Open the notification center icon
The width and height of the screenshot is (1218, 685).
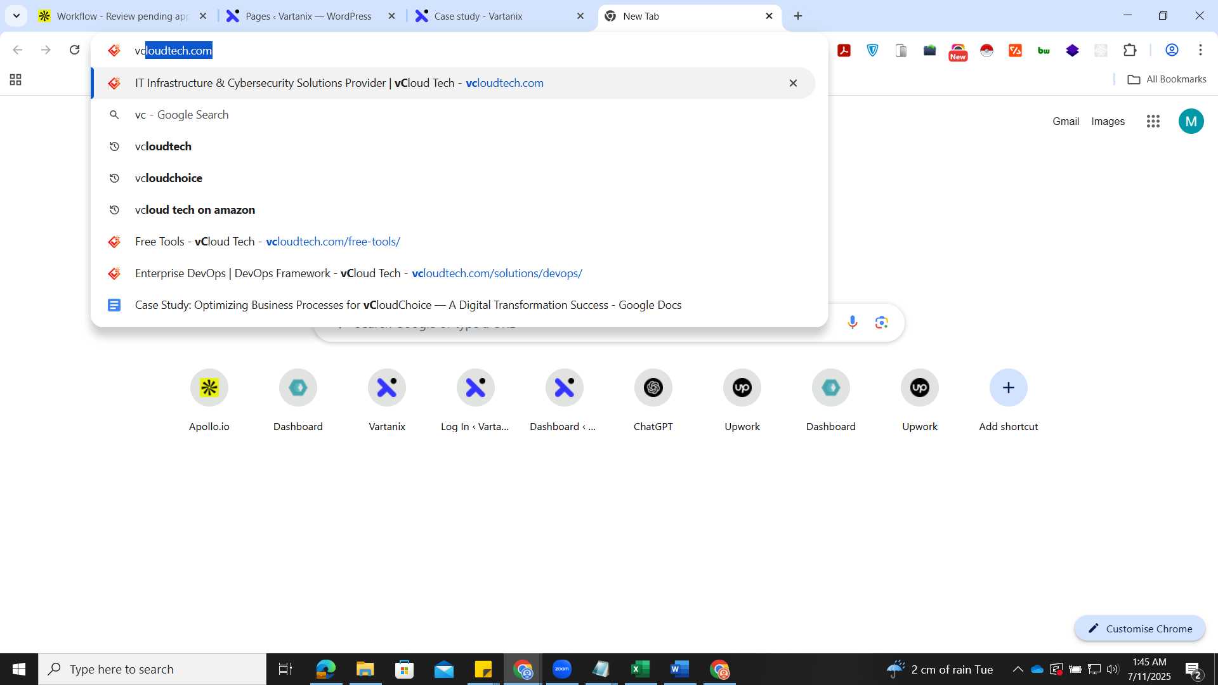1193,670
